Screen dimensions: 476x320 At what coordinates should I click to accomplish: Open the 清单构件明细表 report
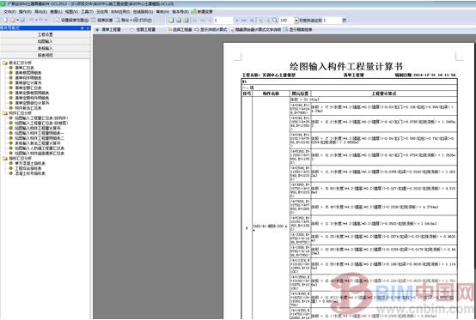click(x=28, y=78)
